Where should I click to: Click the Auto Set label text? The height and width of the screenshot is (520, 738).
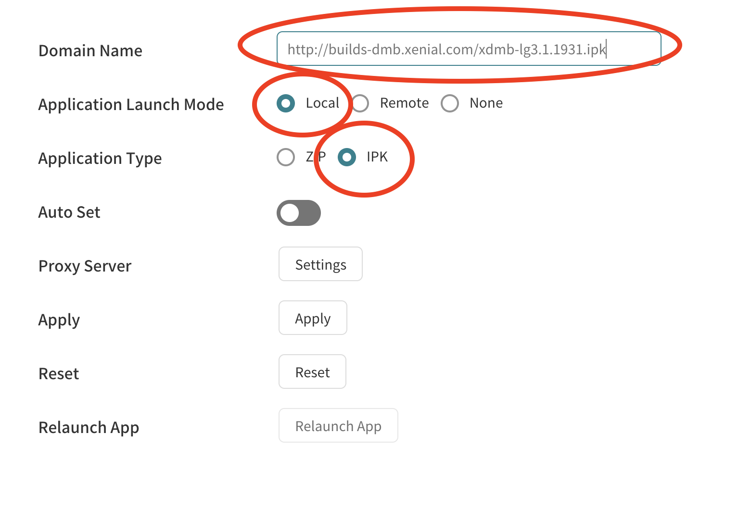click(69, 212)
